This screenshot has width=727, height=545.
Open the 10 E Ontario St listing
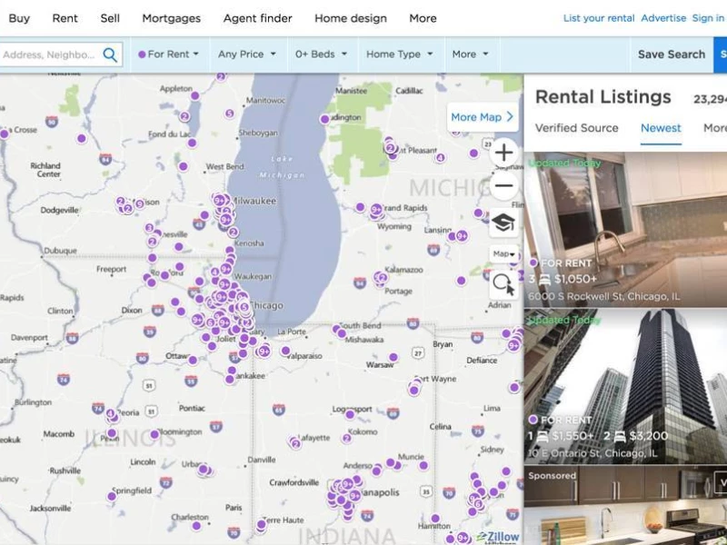click(625, 387)
